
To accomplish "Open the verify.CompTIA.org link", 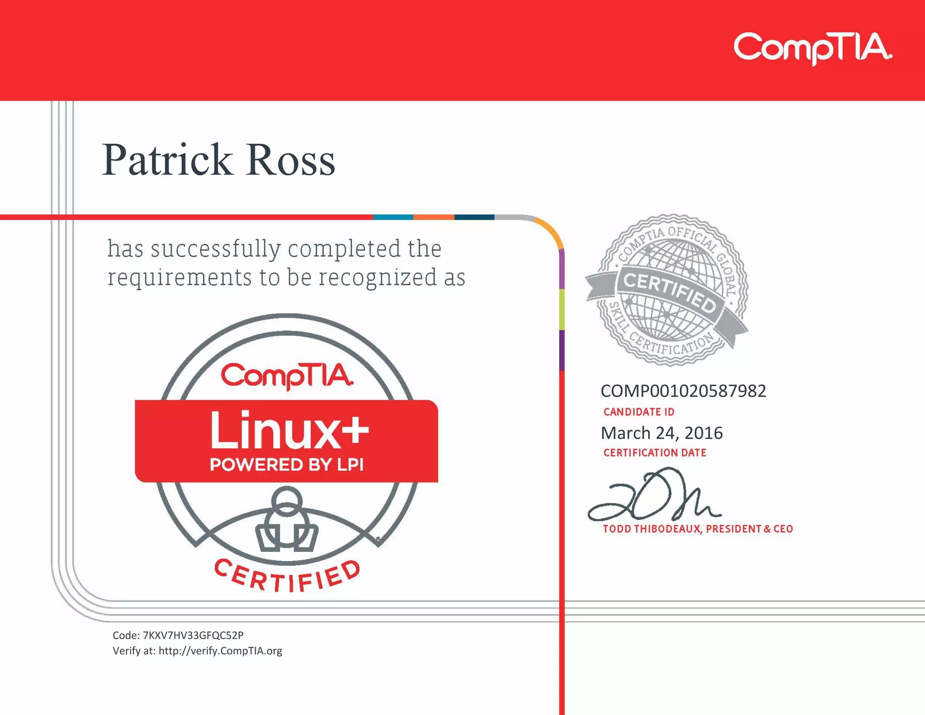I will coord(220,651).
